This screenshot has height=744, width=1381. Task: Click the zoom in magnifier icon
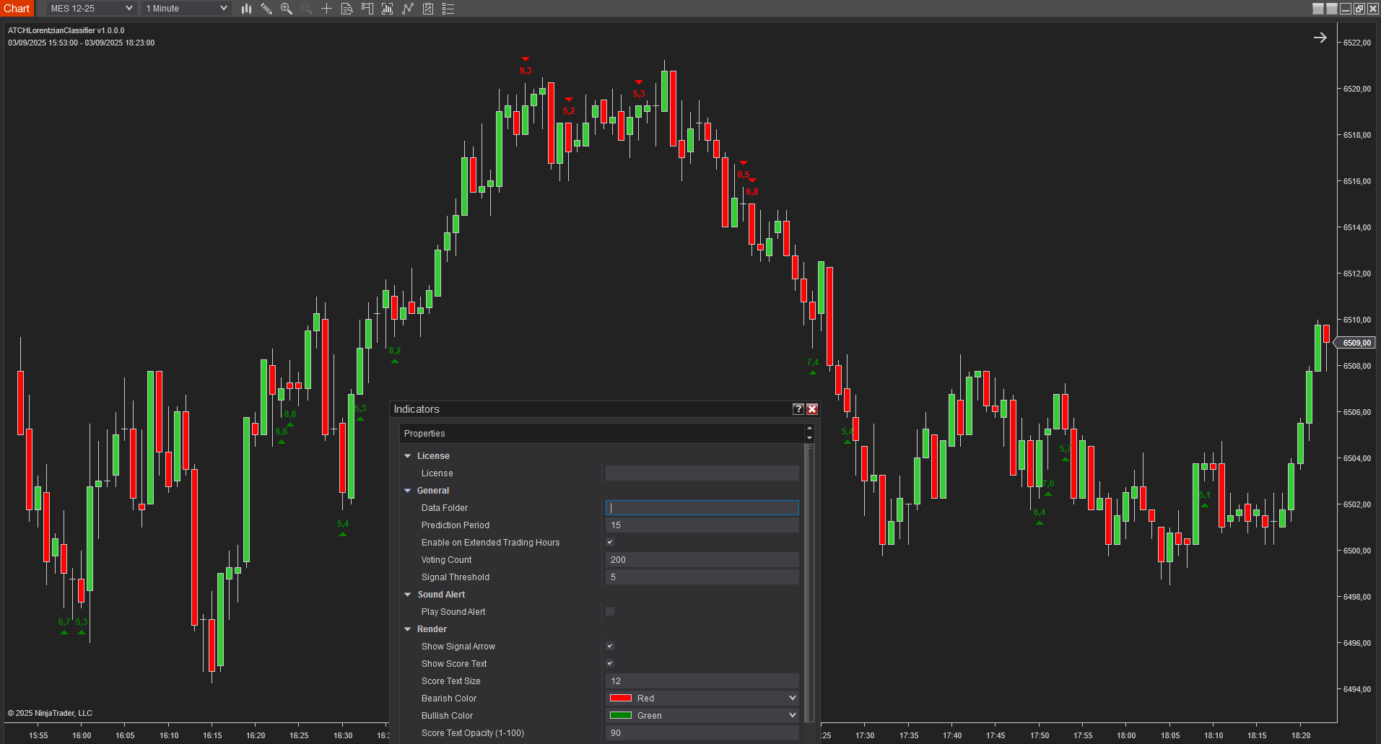(287, 9)
